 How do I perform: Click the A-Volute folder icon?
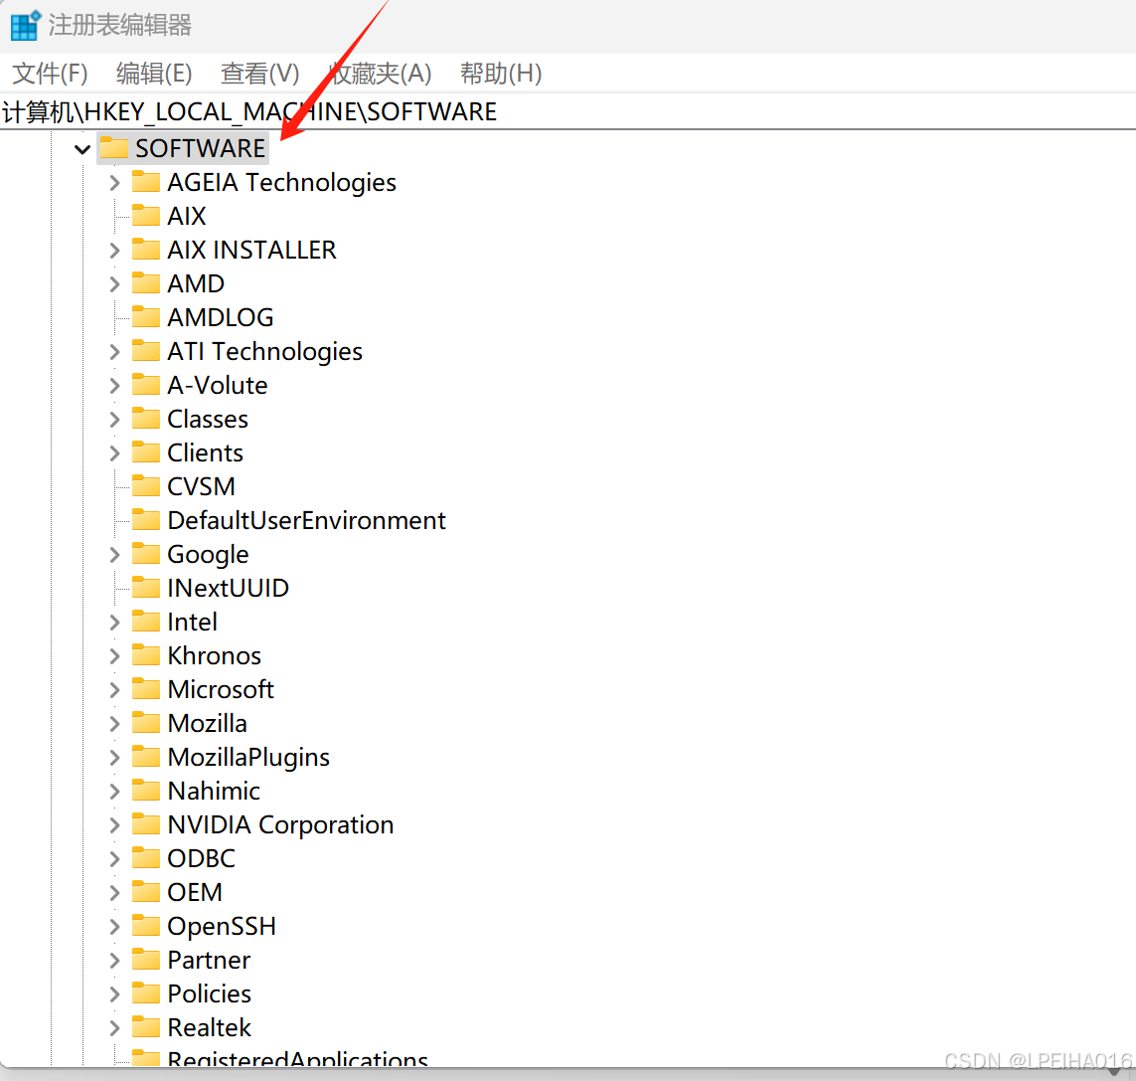pyautogui.click(x=146, y=384)
